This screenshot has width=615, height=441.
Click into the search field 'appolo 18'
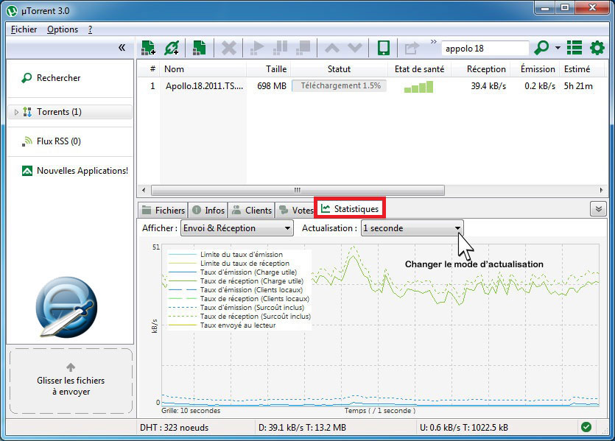(x=485, y=48)
